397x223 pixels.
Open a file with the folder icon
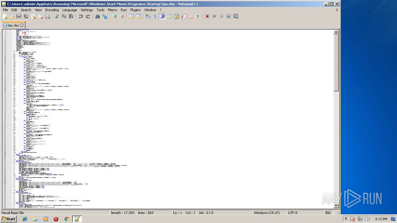point(12,16)
